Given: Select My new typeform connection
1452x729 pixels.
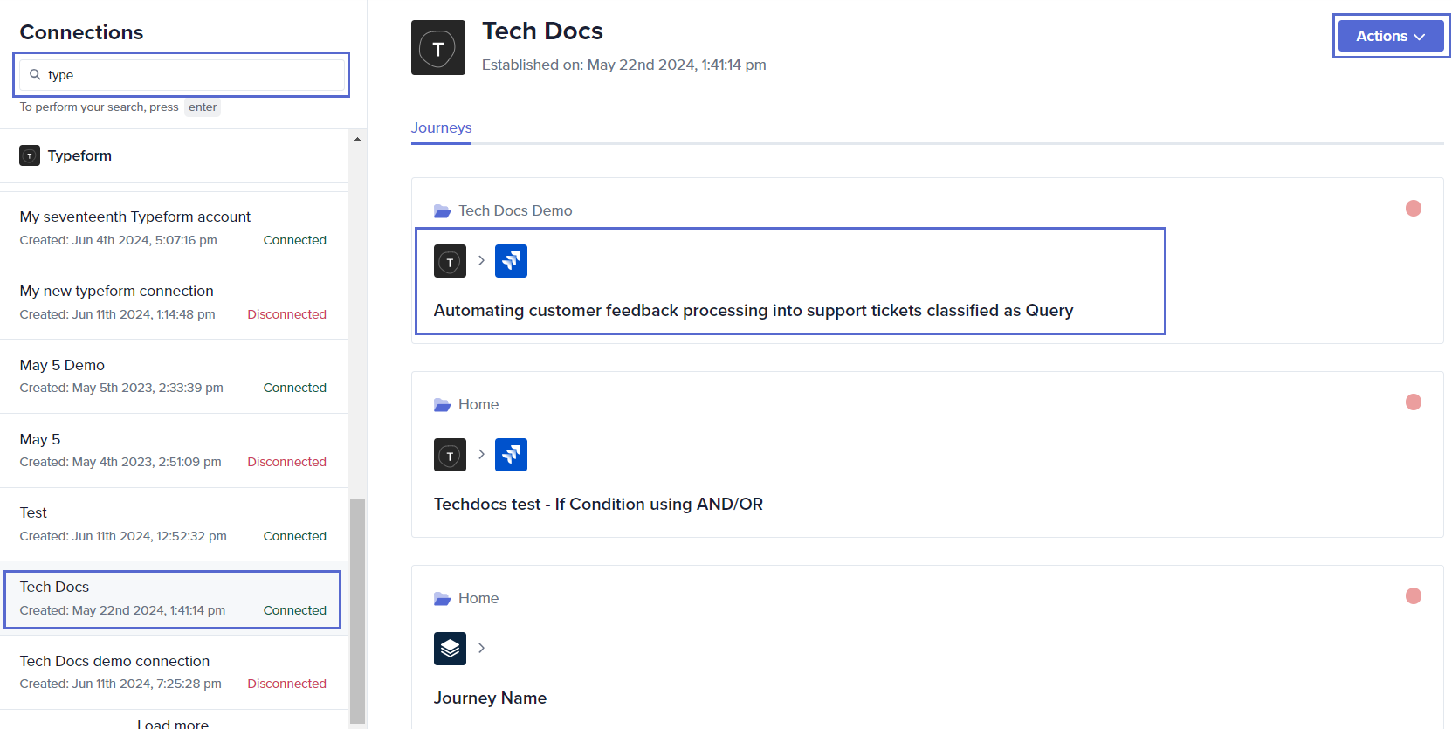Looking at the screenshot, I should tap(174, 302).
